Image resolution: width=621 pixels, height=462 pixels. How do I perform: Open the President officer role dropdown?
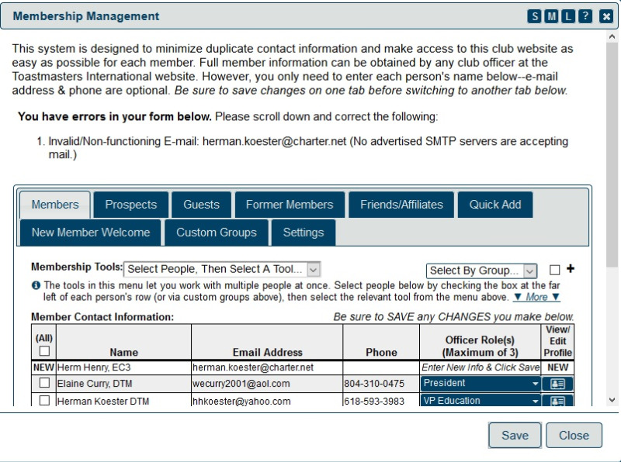click(x=480, y=383)
